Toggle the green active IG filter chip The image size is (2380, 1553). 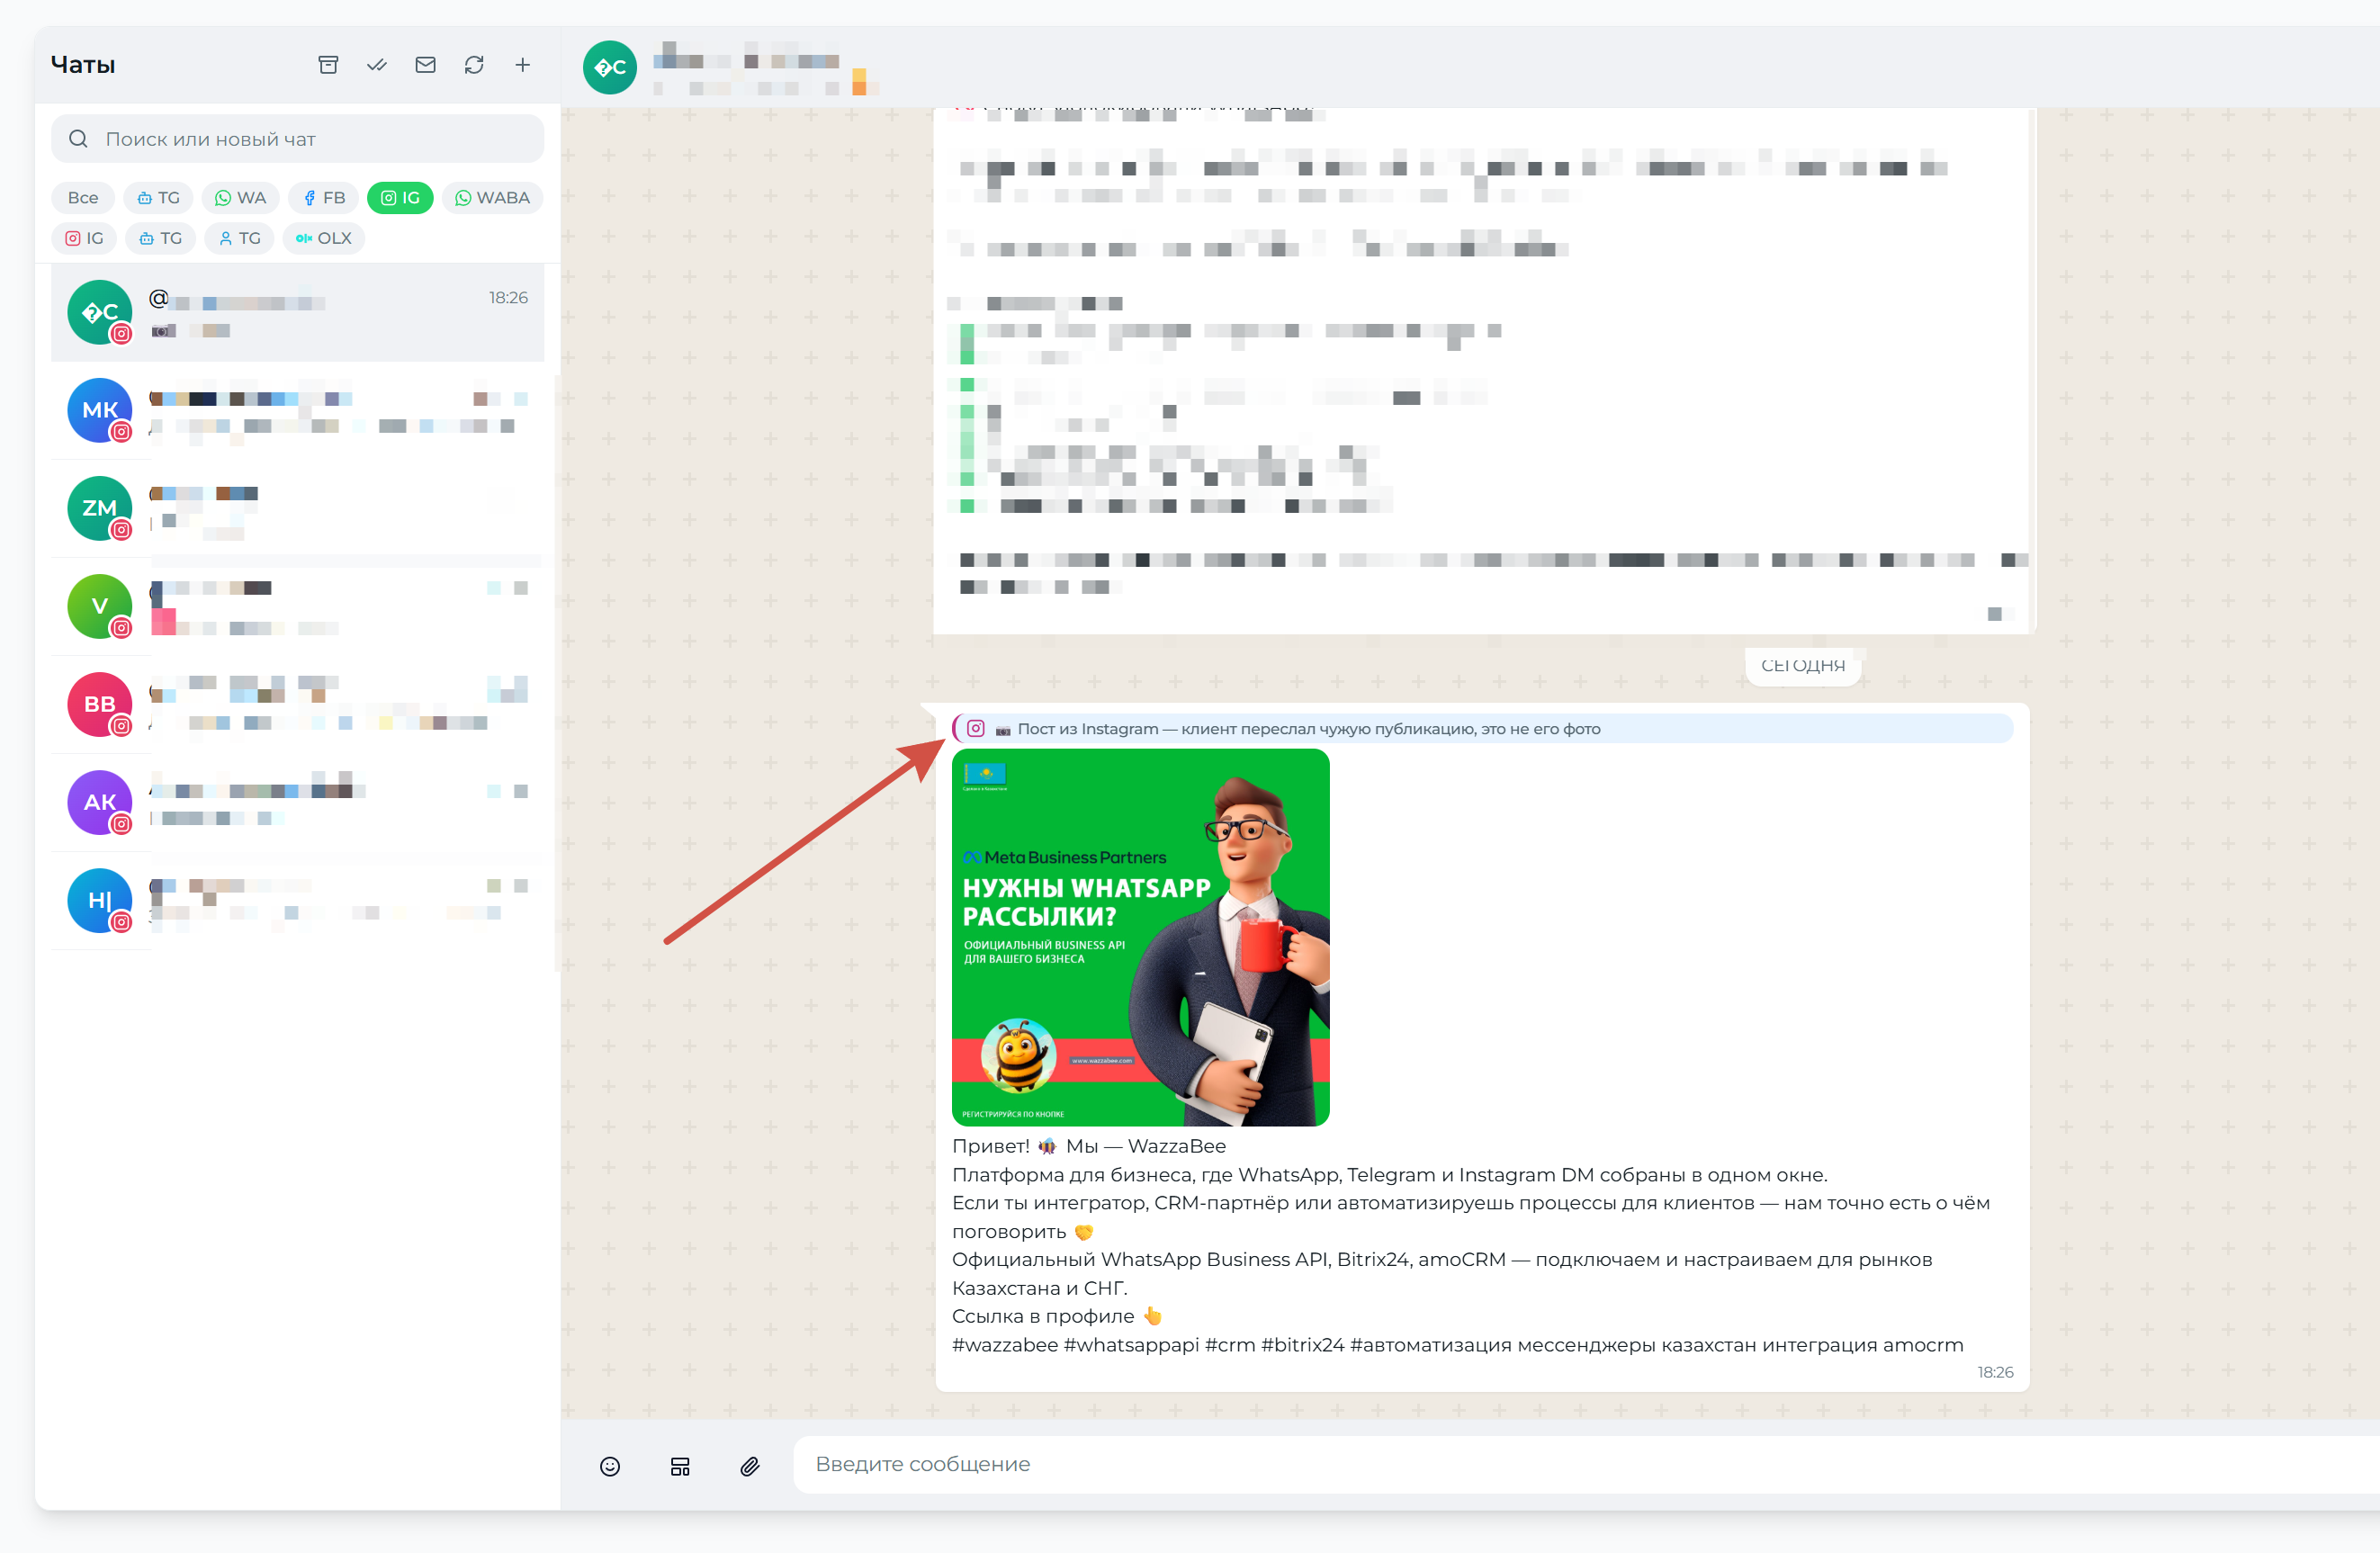click(400, 198)
